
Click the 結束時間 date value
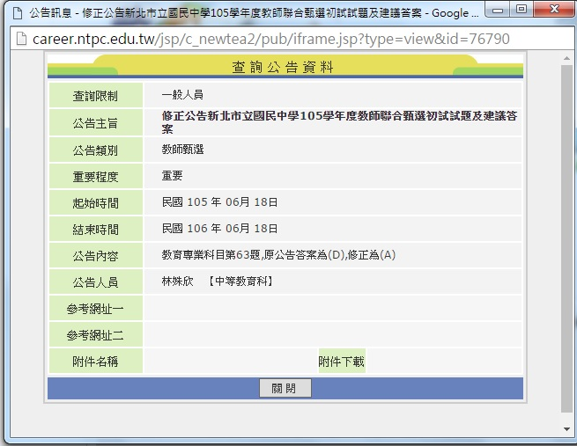[220, 229]
